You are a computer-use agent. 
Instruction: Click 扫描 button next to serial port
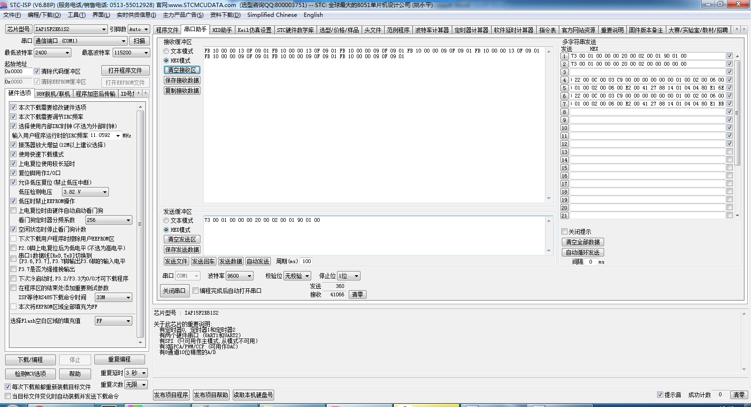[139, 41]
